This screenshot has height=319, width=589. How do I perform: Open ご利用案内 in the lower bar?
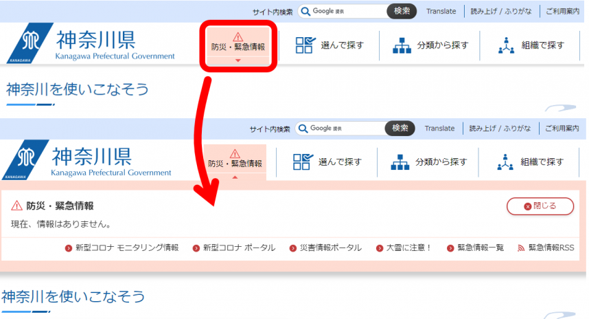[562, 129]
